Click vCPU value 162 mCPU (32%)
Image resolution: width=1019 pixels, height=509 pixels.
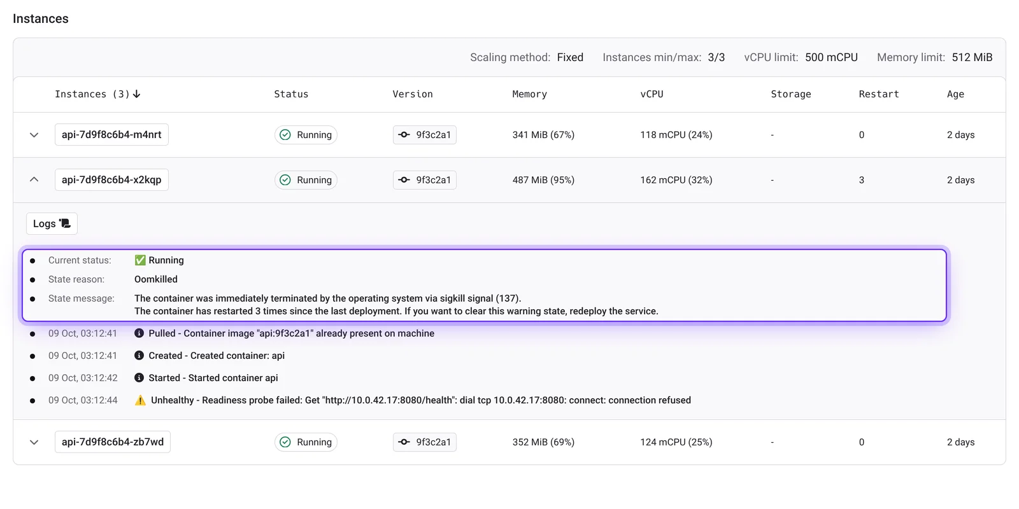[x=676, y=180]
